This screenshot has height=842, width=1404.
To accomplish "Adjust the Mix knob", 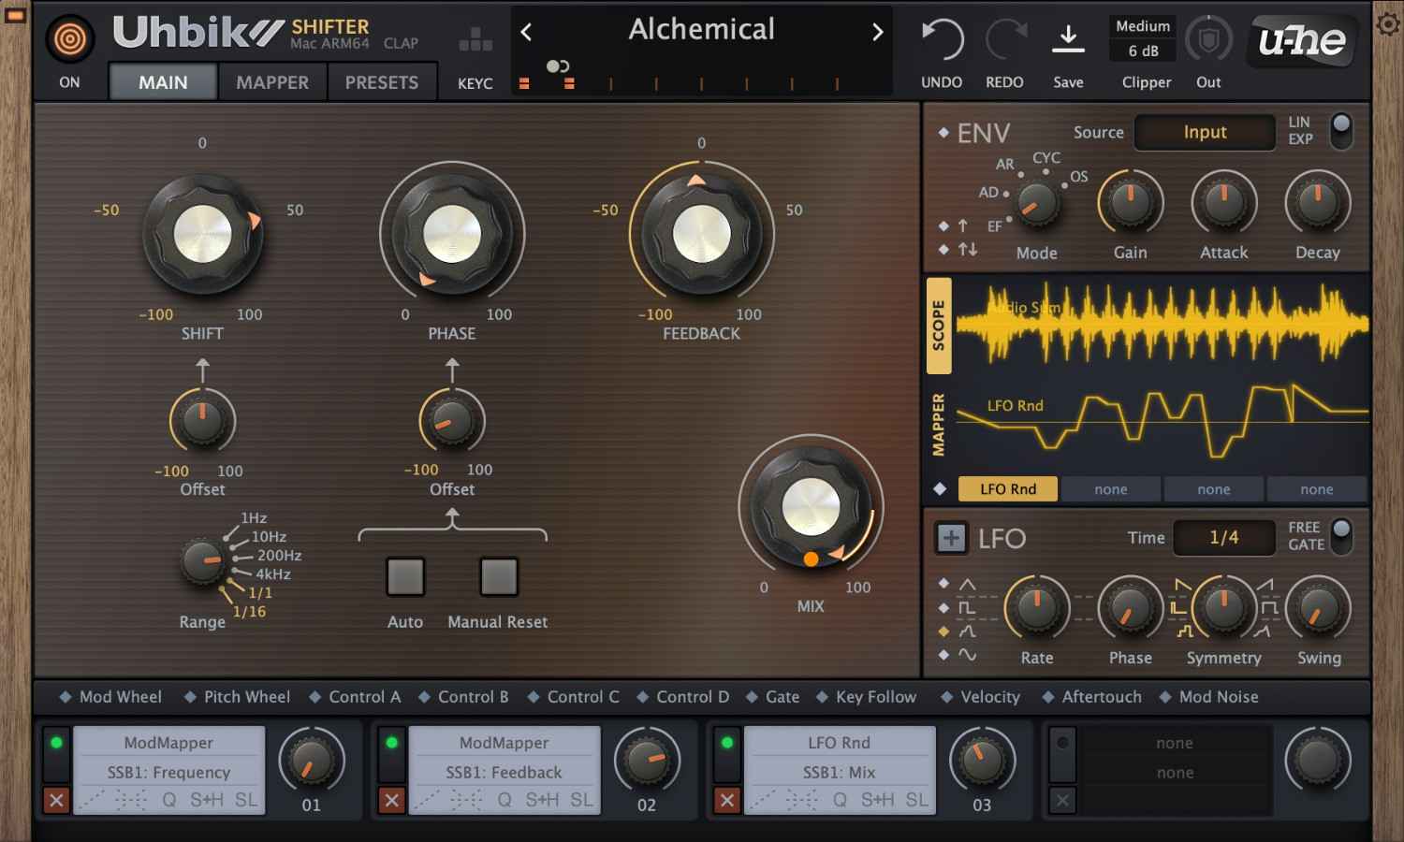I will pyautogui.click(x=811, y=507).
